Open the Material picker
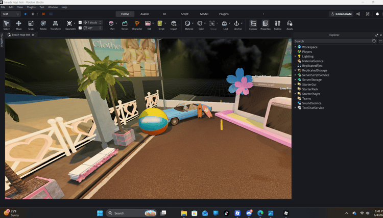 point(187,23)
